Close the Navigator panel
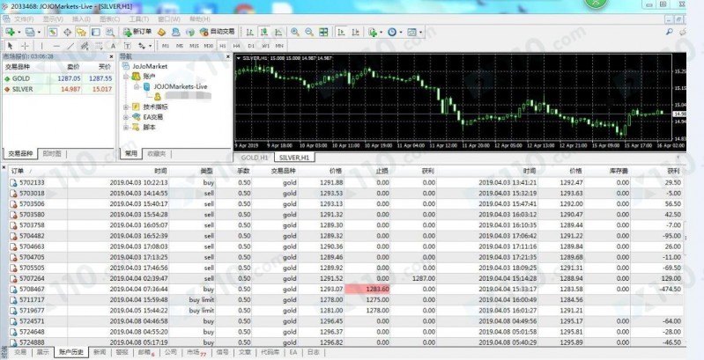The height and width of the screenshot is (360, 704). 226,56
